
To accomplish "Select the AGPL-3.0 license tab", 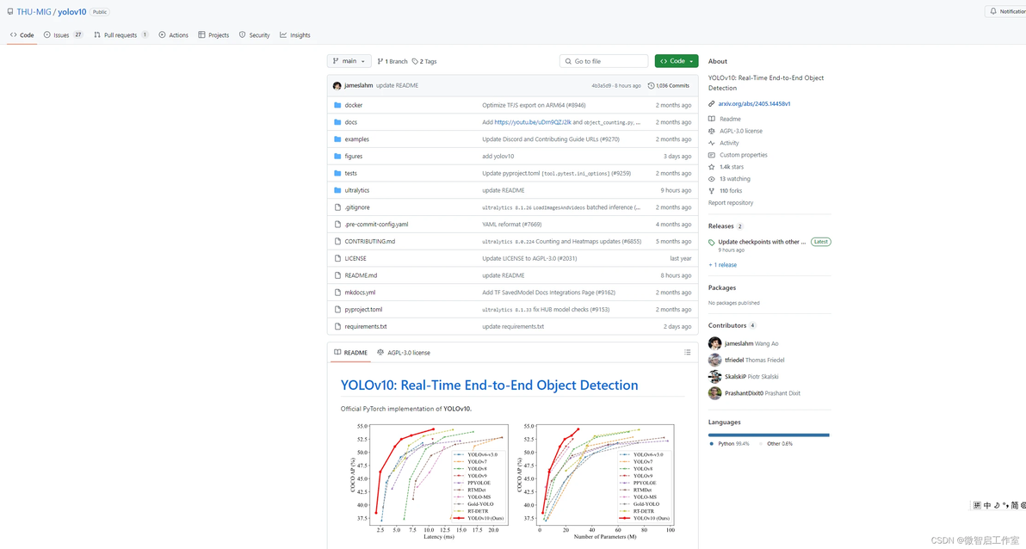I will (404, 353).
